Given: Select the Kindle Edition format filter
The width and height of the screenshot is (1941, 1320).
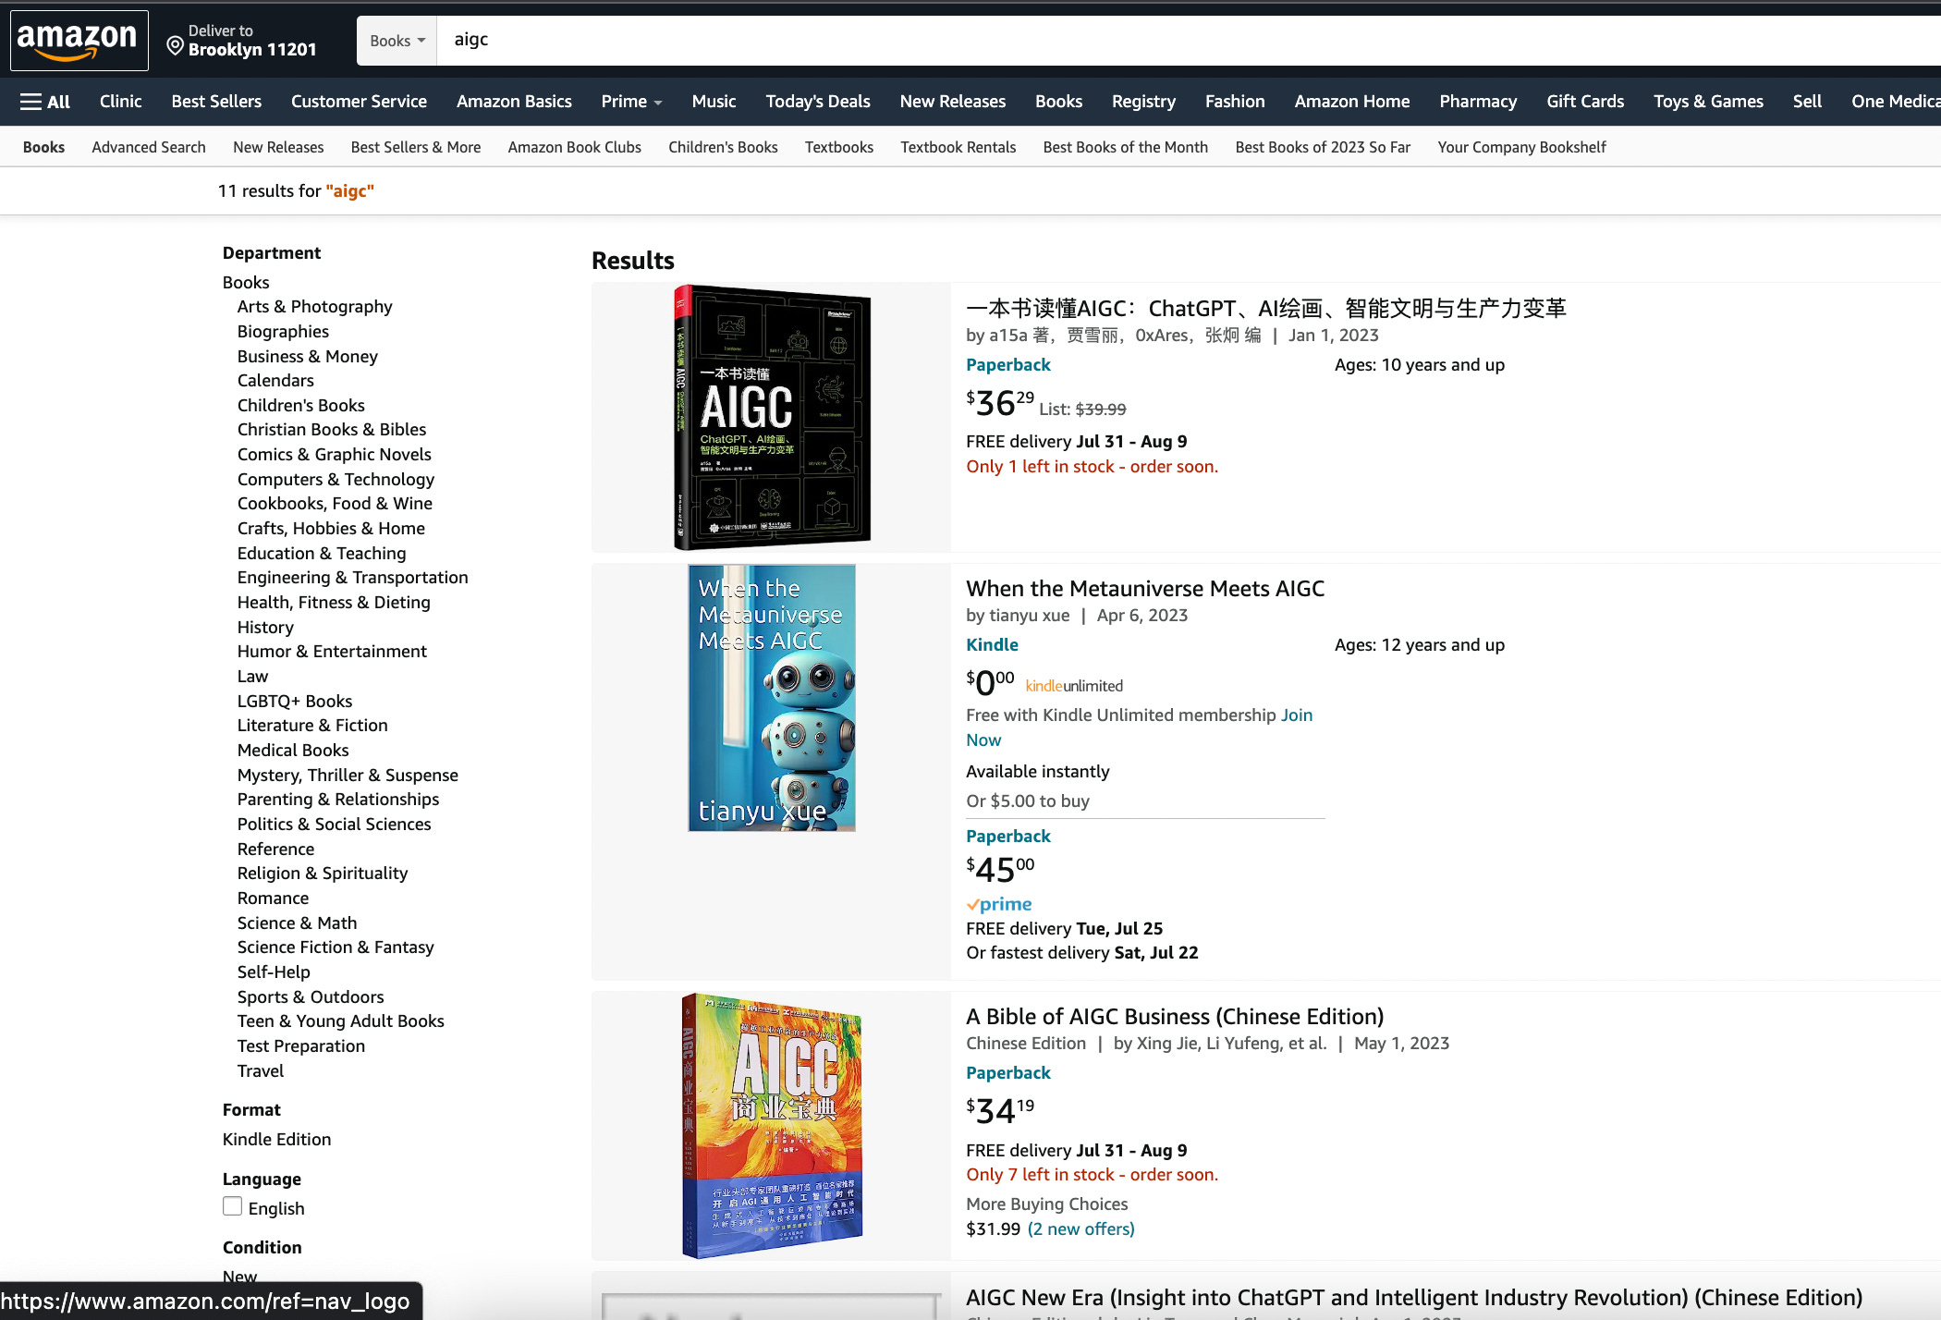Looking at the screenshot, I should 276,1139.
